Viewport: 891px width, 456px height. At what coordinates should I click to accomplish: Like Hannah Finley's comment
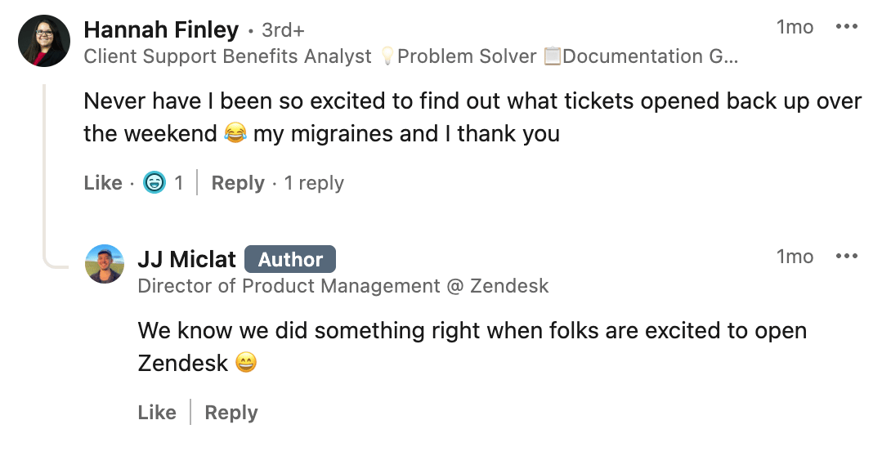click(103, 183)
